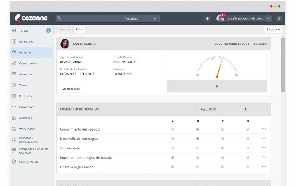
Task: Click the Mostrar Más button
Action: [x=71, y=89]
